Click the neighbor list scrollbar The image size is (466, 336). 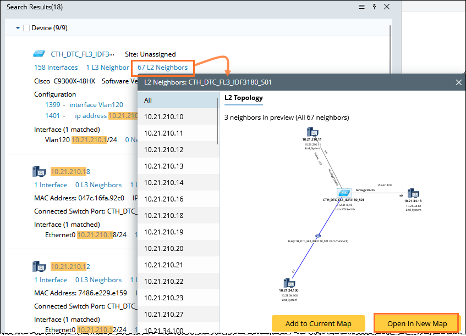[217, 121]
